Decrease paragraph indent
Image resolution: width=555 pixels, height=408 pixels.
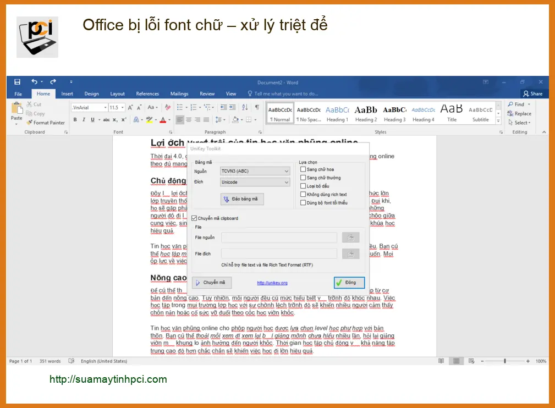pos(224,107)
